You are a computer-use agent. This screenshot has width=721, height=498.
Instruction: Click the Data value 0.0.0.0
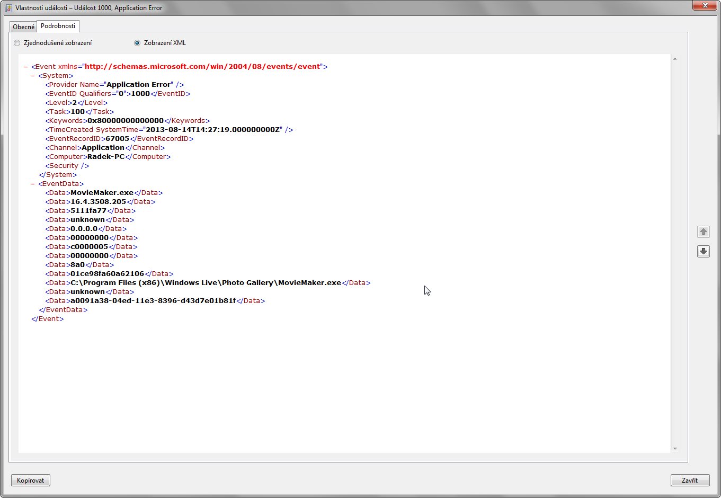(x=84, y=229)
